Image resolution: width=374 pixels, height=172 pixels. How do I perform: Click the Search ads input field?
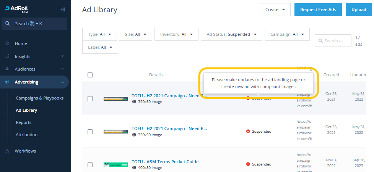tap(333, 41)
